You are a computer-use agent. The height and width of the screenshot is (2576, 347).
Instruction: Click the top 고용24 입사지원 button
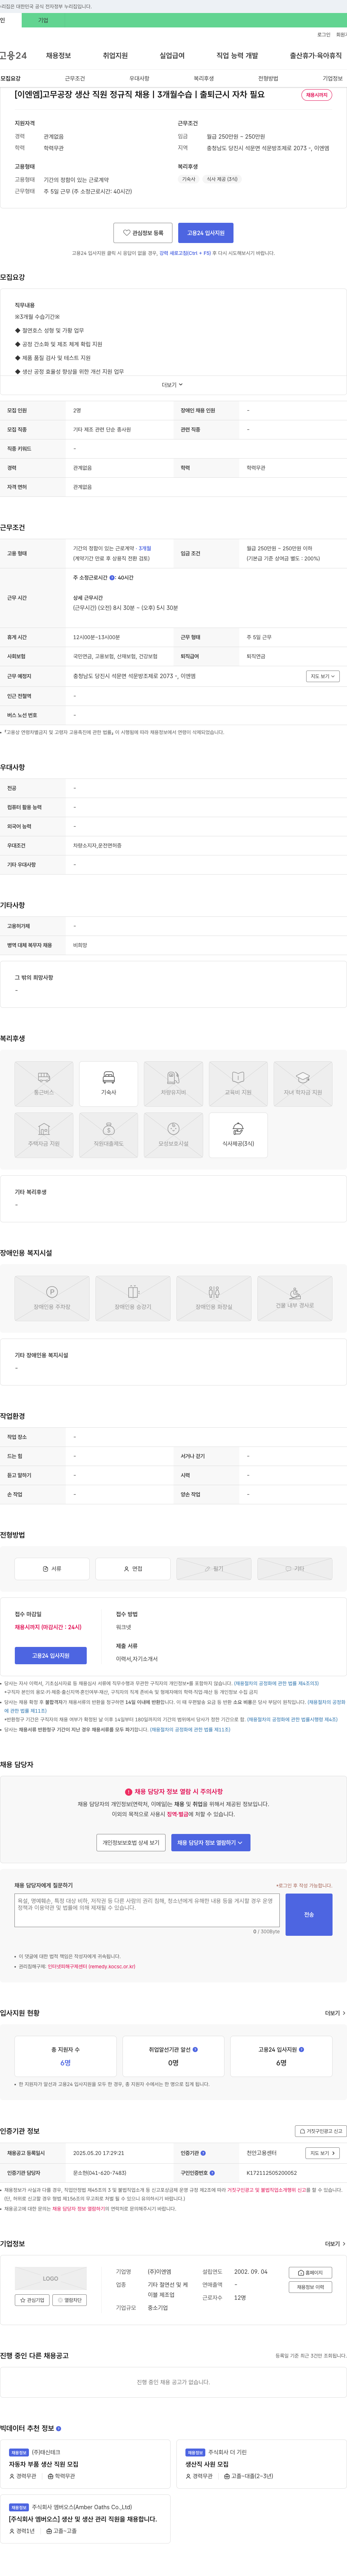coord(206,233)
